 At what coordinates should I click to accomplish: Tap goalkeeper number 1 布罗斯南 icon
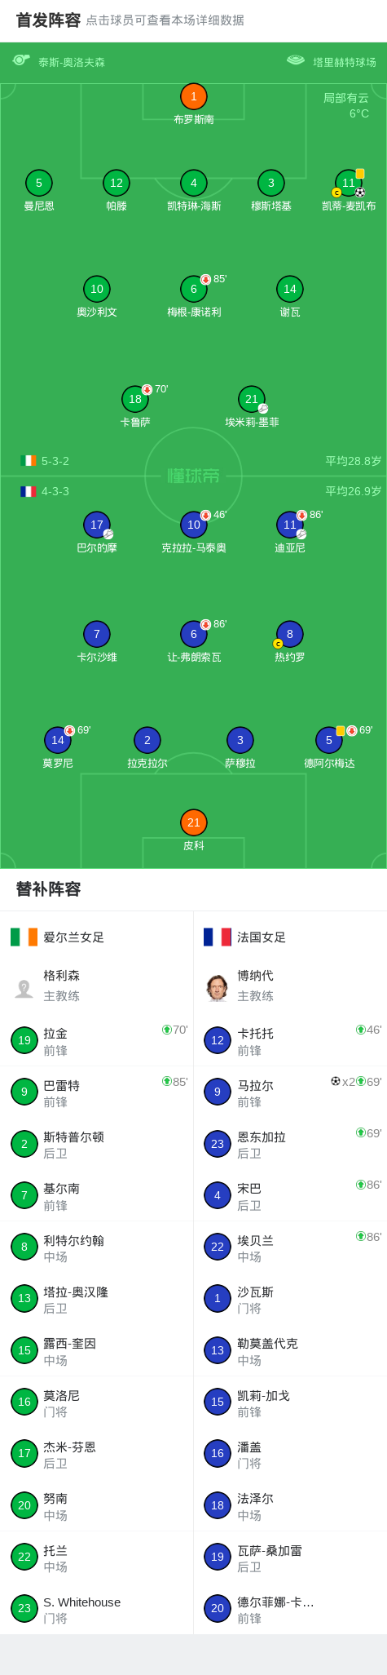[194, 96]
